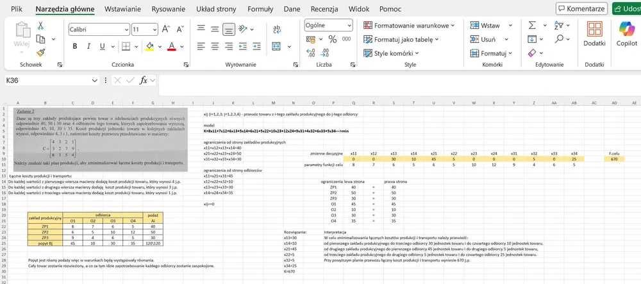The image size is (641, 284).
Task: Click text orientation icon
Action: 243,29
